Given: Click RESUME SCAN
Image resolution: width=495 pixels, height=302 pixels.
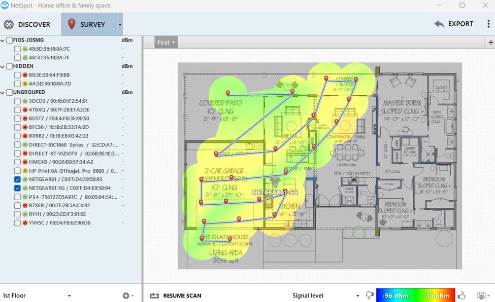Looking at the screenshot, I should tap(176, 295).
